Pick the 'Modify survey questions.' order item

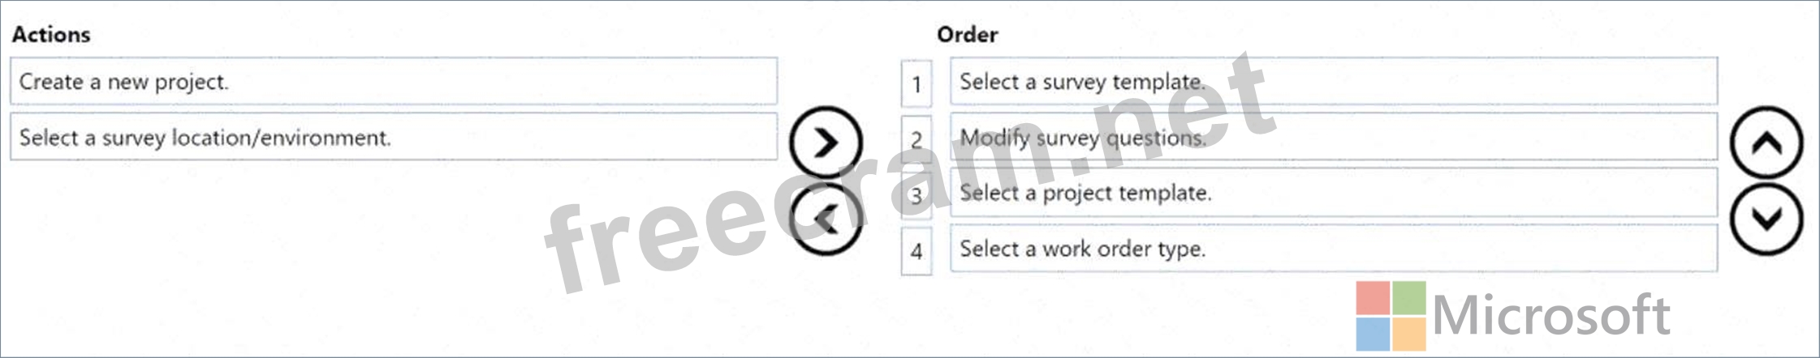[x=1333, y=137]
